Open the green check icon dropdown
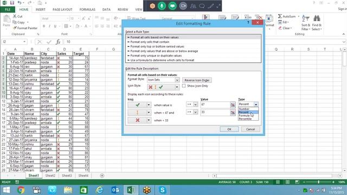This screenshot has width=347, height=195. [149, 105]
